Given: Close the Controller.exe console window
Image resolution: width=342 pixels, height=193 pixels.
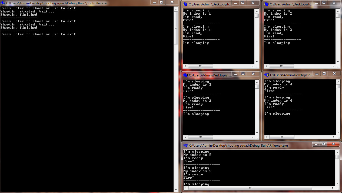Looking at the screenshot, I should click(x=172, y=2).
